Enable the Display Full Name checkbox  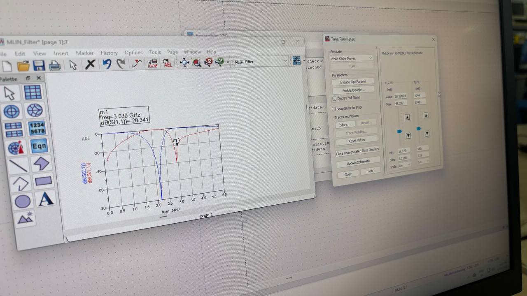tap(334, 98)
